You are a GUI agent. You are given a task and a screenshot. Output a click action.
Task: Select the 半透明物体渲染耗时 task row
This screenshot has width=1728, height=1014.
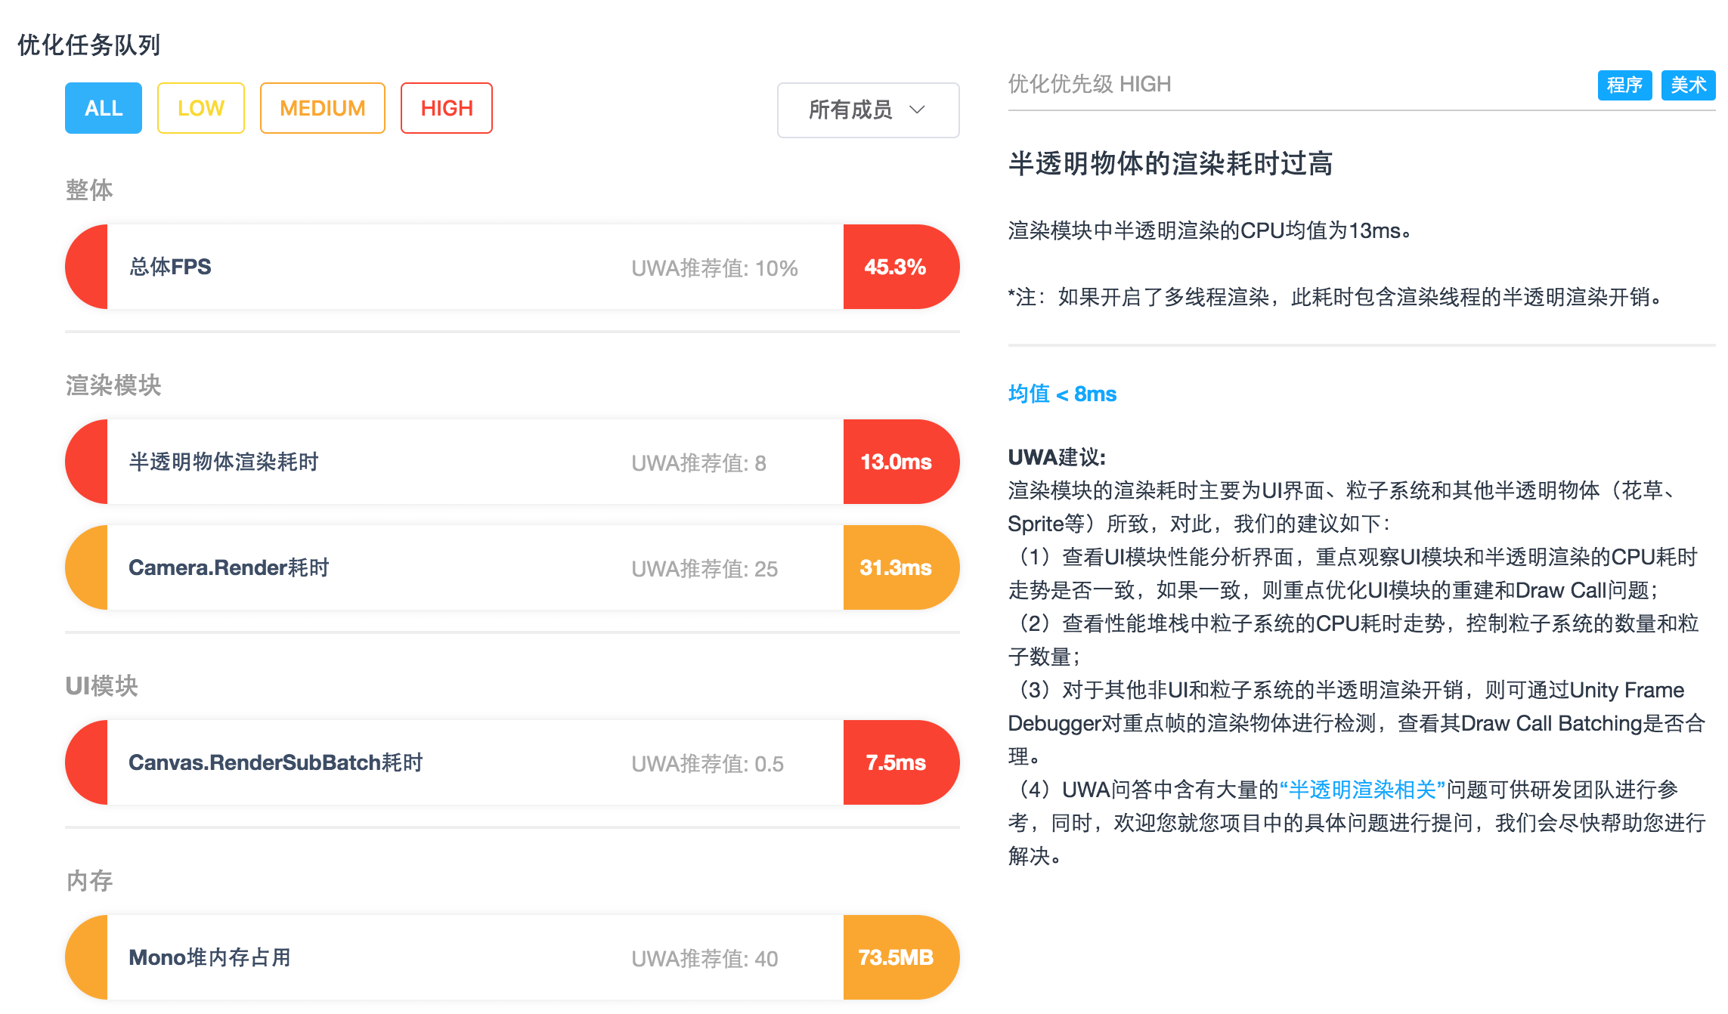click(x=513, y=462)
